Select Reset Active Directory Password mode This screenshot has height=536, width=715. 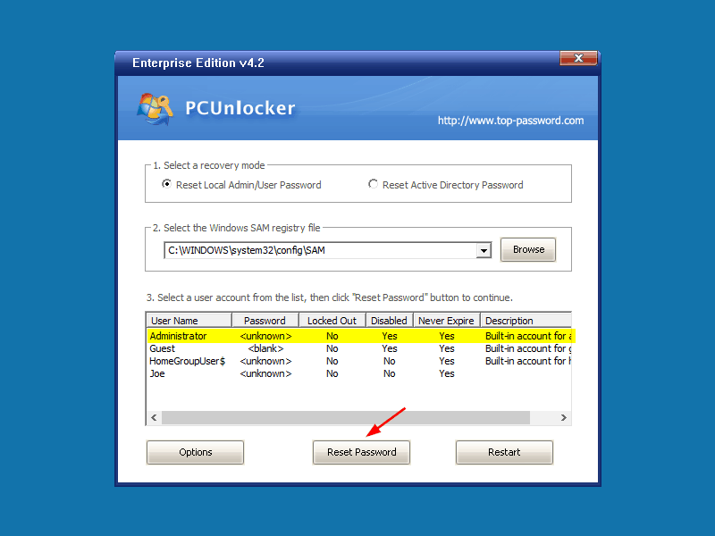(373, 184)
